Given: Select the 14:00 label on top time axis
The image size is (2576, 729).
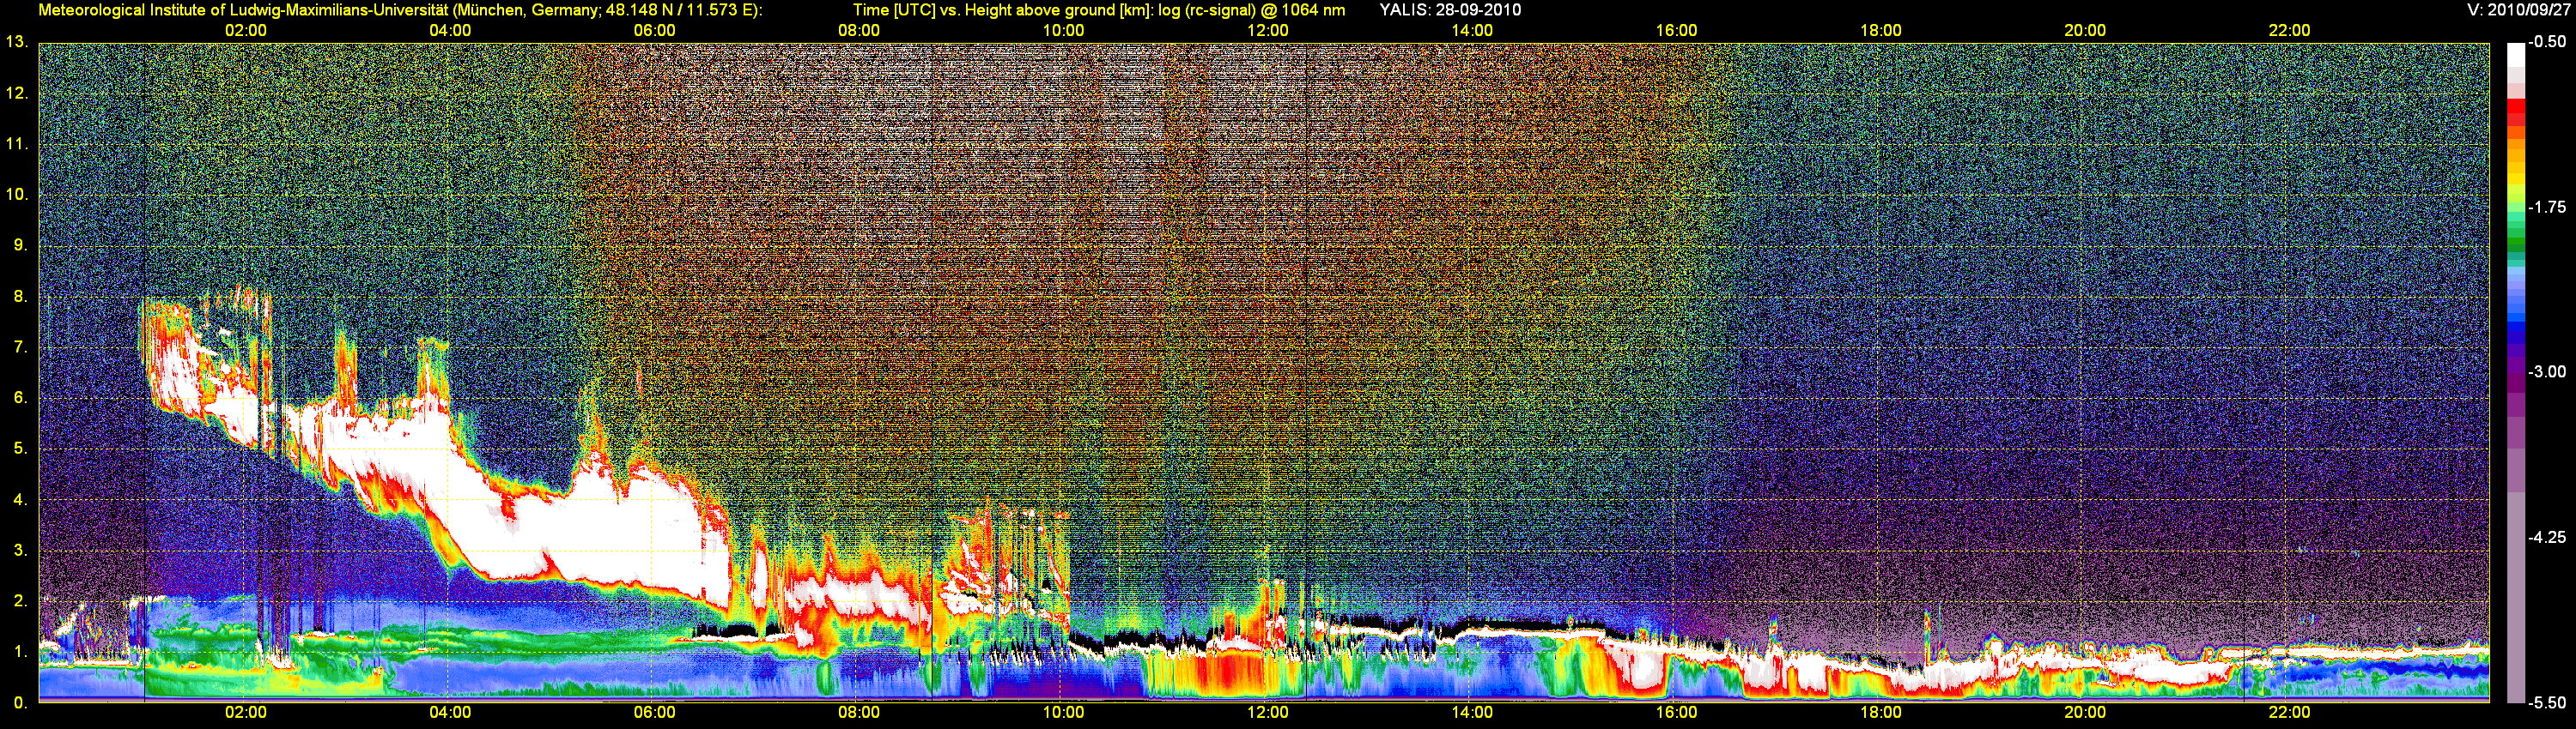Looking at the screenshot, I should [x=1472, y=30].
